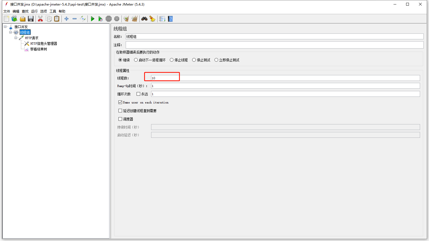Open the 选项 menu
This screenshot has width=429, height=241.
pos(43,11)
